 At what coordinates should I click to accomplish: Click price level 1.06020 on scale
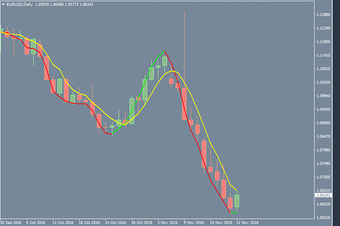tap(323, 204)
